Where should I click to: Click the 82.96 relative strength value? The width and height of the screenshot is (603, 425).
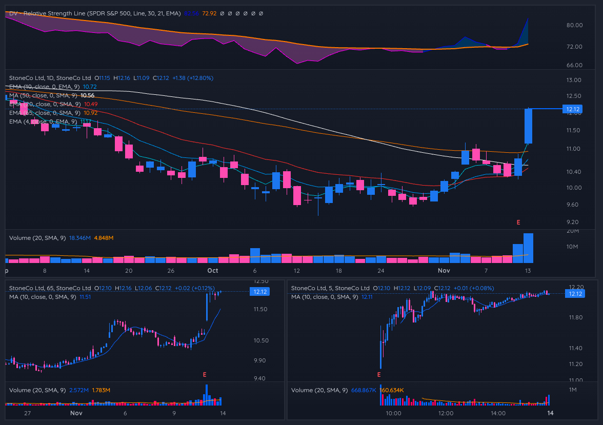[192, 13]
